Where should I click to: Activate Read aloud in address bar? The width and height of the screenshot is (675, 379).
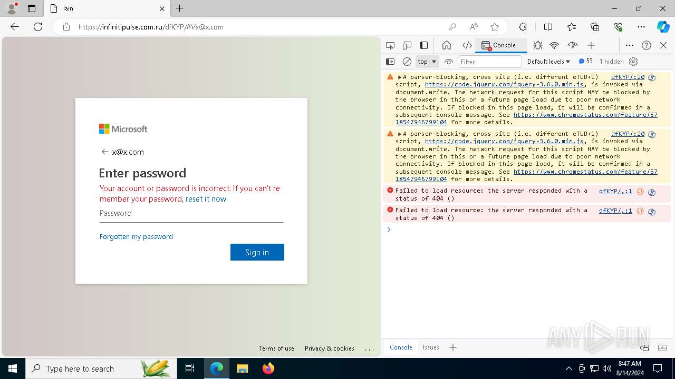coord(474,27)
